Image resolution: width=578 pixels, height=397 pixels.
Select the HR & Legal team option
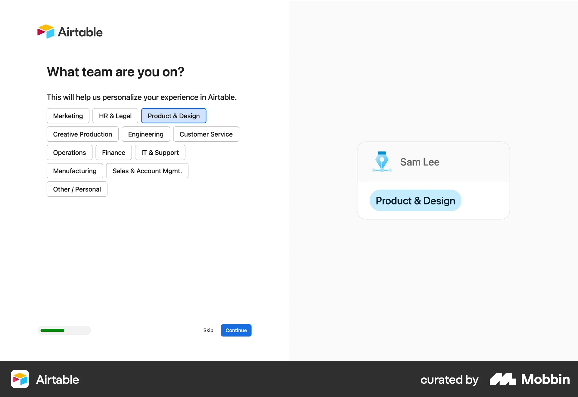[x=115, y=116]
